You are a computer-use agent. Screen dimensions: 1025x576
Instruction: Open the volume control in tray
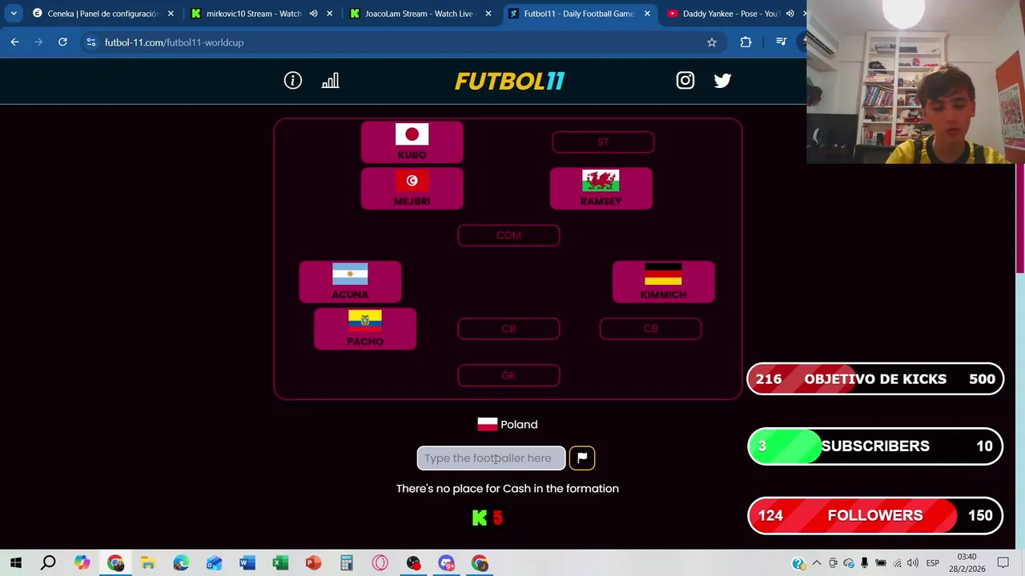[x=913, y=563]
